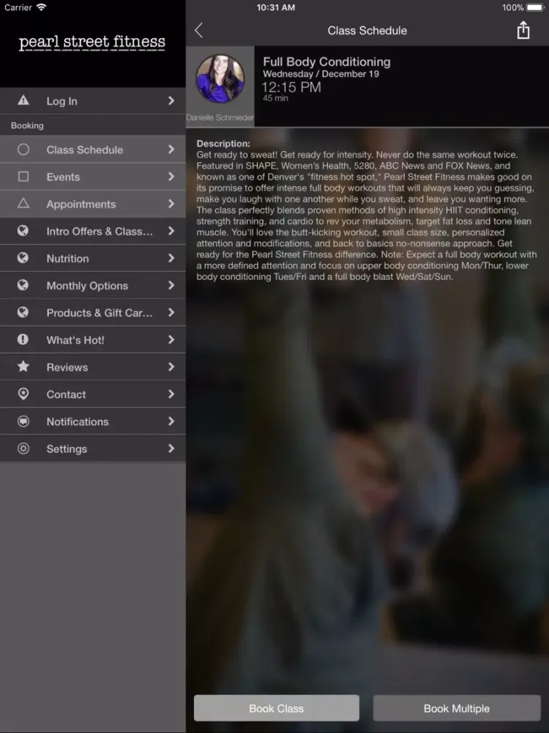Click the globe icon beside Monthly Options

(x=23, y=285)
